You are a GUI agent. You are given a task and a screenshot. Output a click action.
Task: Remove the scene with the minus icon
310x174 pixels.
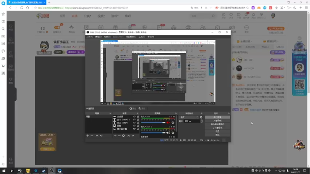tap(92, 136)
